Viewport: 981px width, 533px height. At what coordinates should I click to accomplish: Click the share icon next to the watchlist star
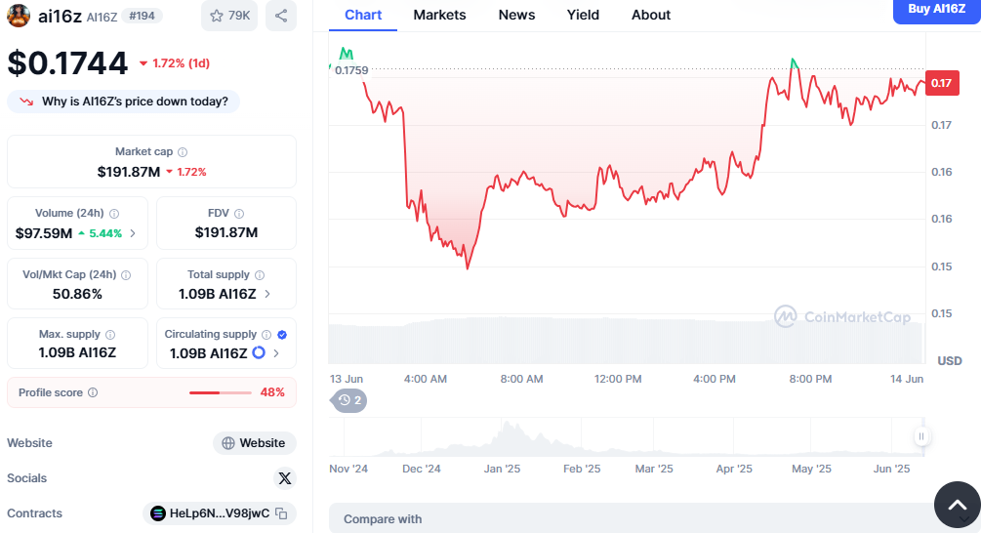[281, 16]
